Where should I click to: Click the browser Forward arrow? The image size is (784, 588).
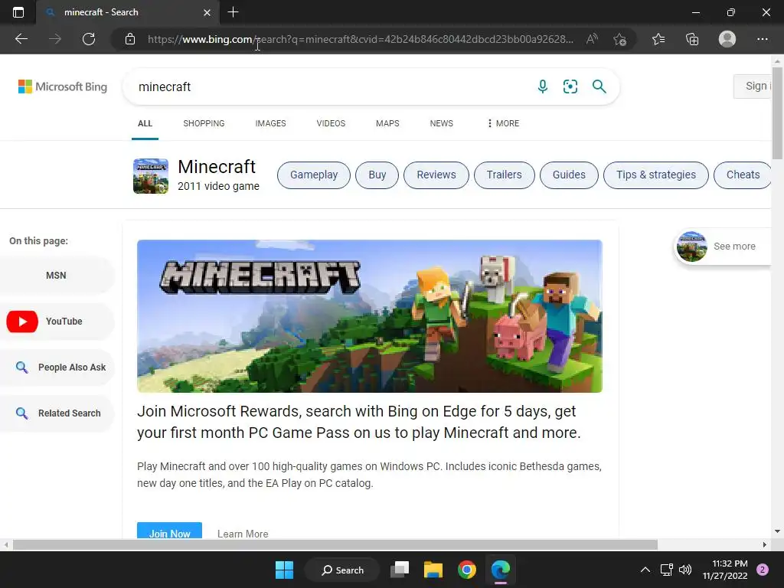55,39
